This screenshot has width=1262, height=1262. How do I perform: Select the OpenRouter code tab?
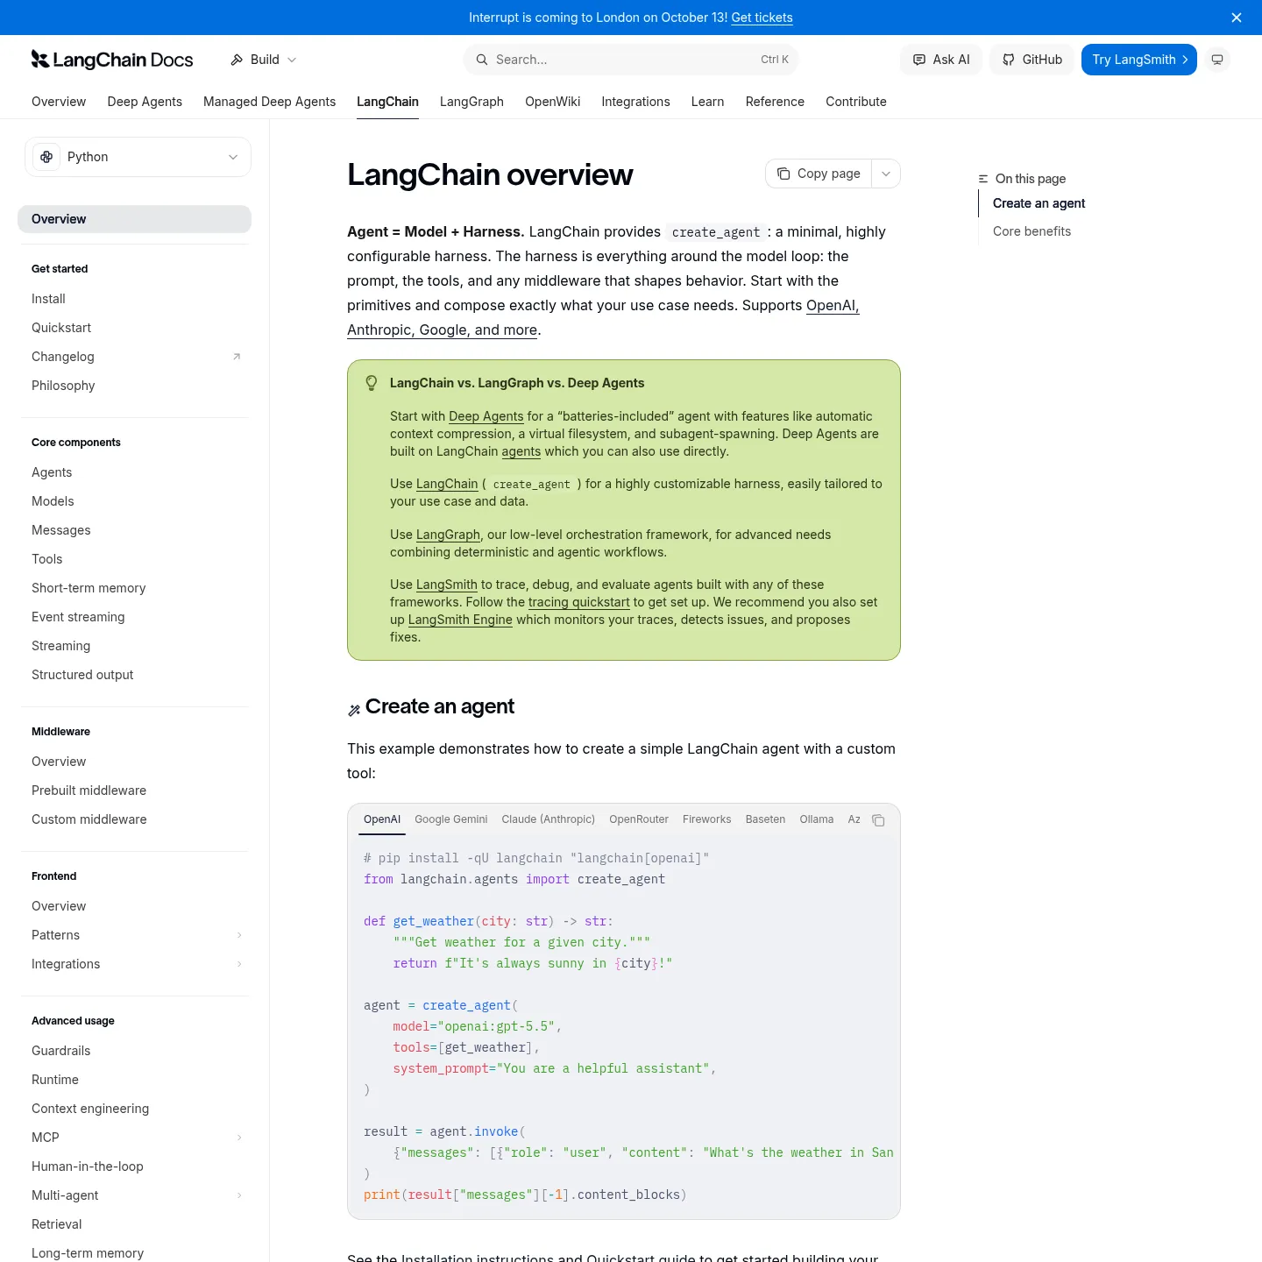point(639,819)
